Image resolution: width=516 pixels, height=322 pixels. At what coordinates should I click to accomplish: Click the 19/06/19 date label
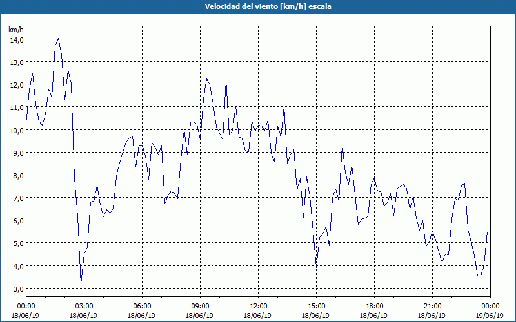(x=490, y=316)
